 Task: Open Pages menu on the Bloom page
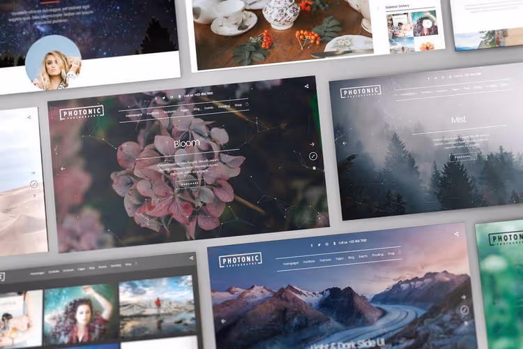[x=185, y=110]
